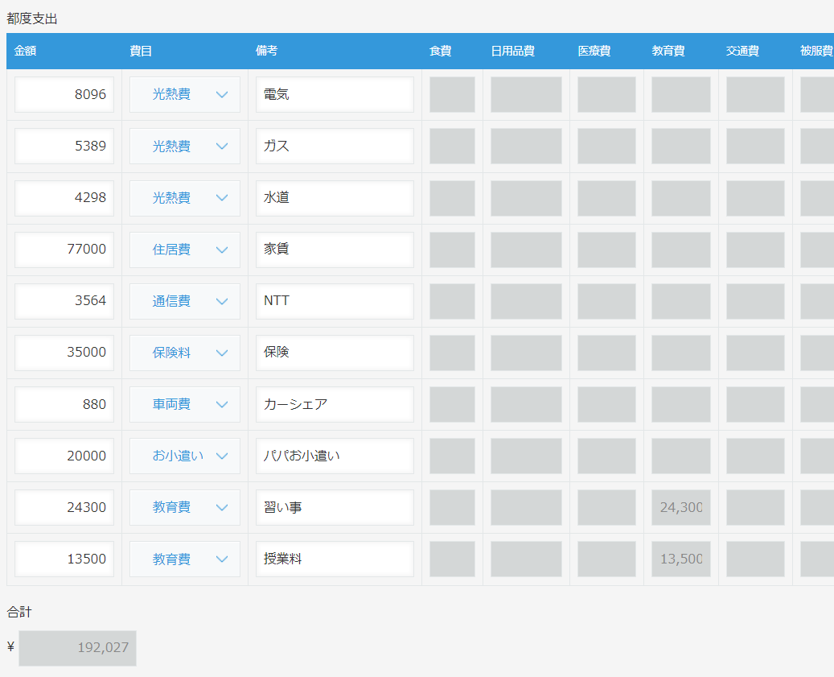
Task: Click the パパお小遣い remarks field
Action: [335, 456]
